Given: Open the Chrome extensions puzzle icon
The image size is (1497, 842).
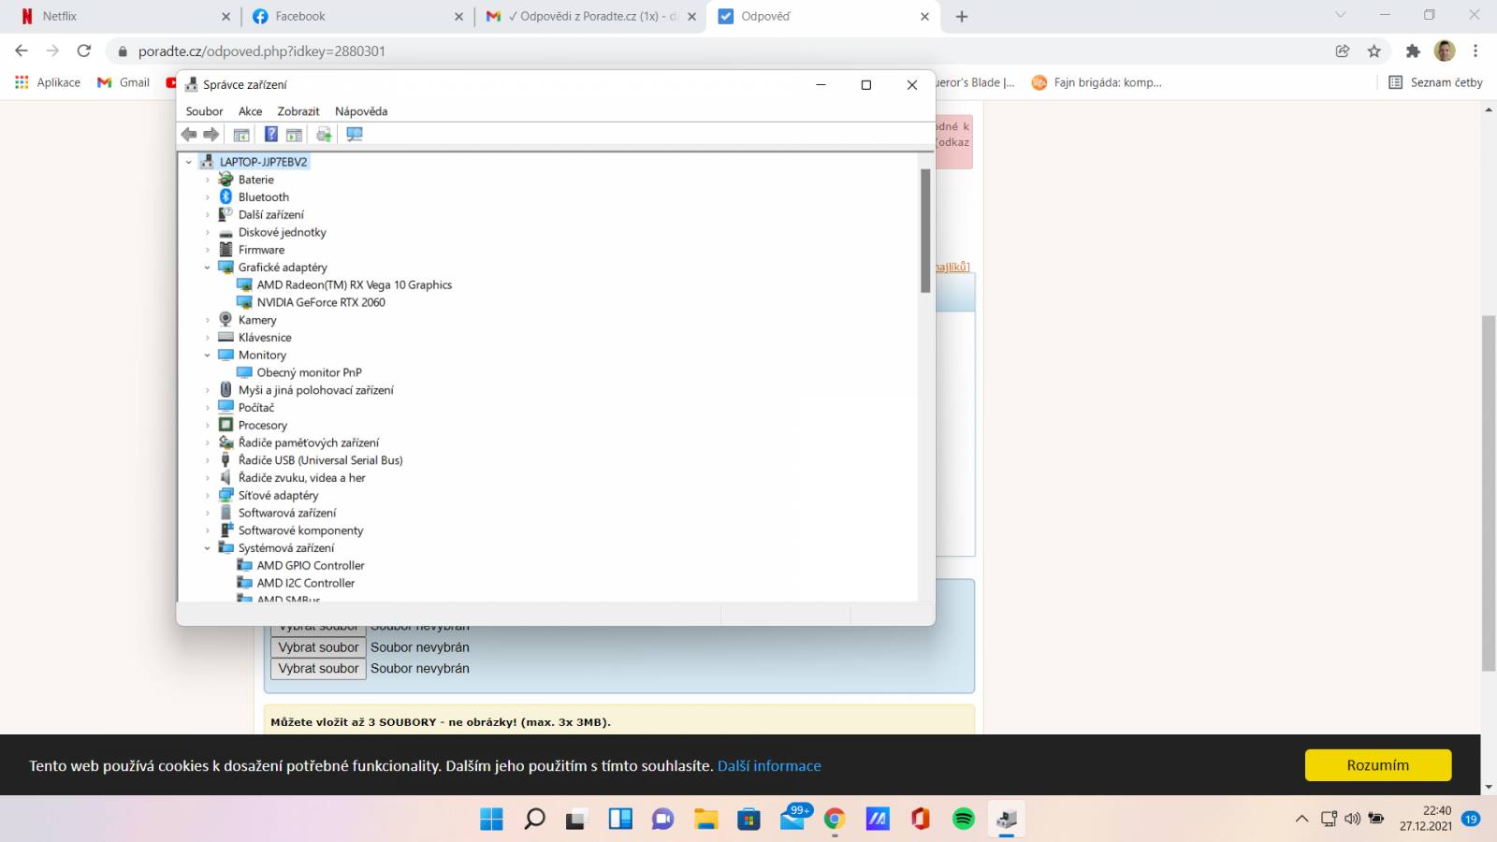Looking at the screenshot, I should click(x=1413, y=51).
